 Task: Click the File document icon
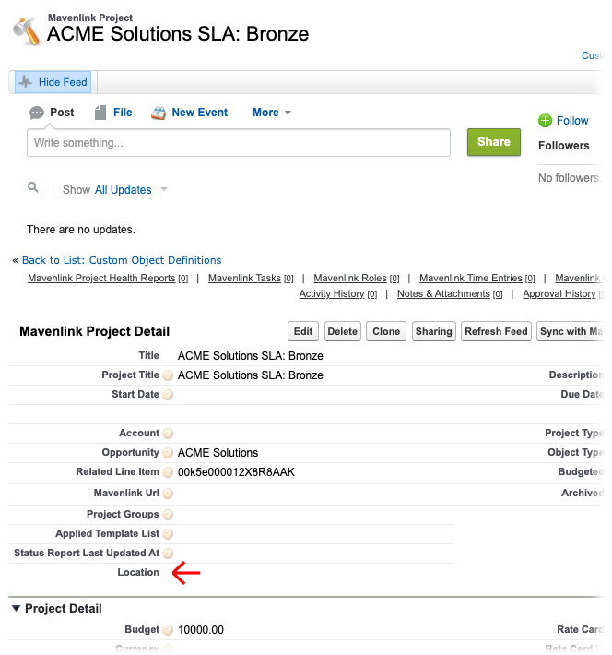tap(100, 113)
